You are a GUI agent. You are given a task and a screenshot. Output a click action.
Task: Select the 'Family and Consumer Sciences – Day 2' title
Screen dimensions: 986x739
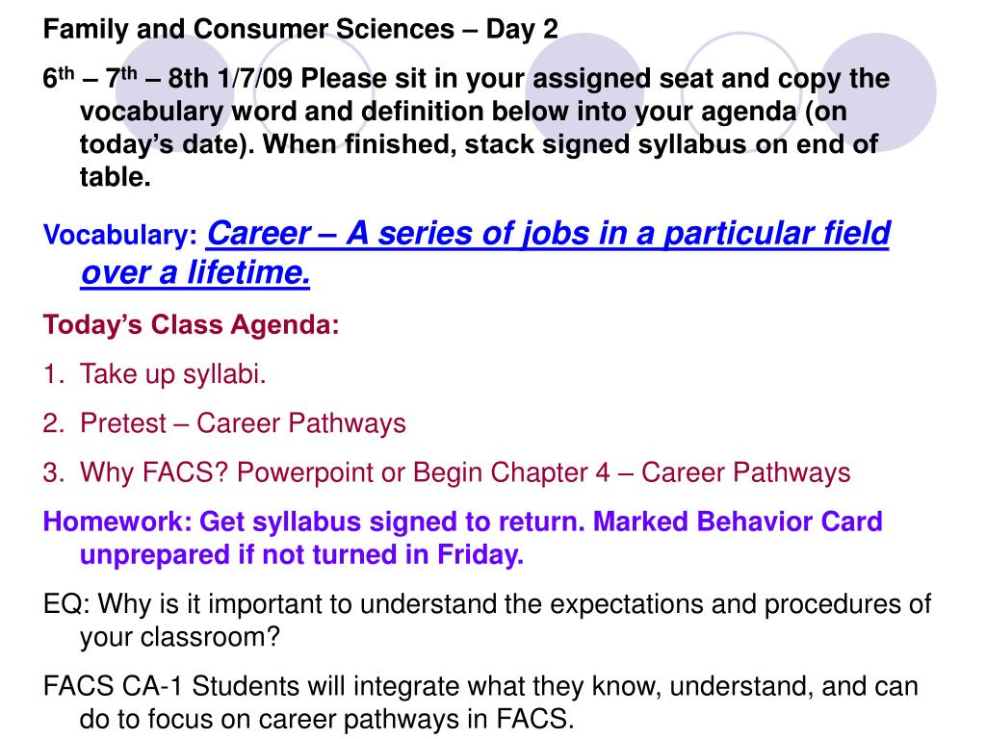coord(300,30)
